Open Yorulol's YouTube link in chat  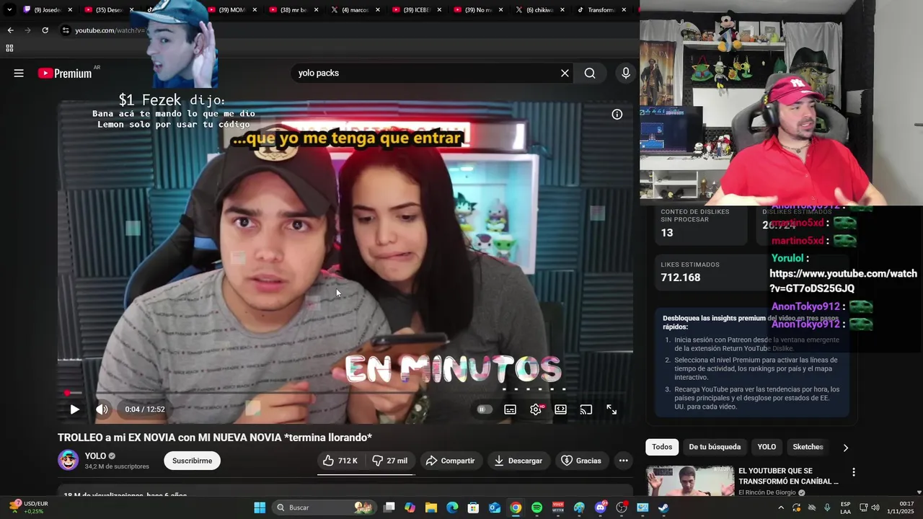(843, 280)
